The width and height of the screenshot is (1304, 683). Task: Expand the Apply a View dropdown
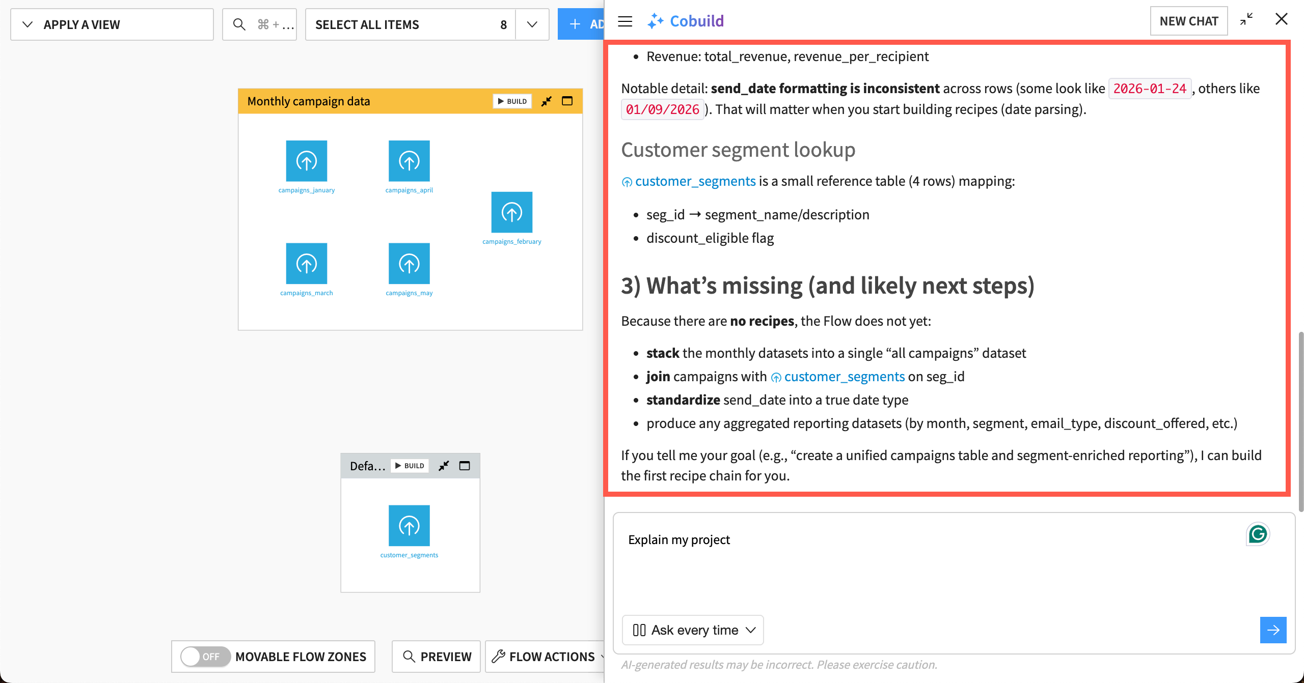[x=112, y=24]
